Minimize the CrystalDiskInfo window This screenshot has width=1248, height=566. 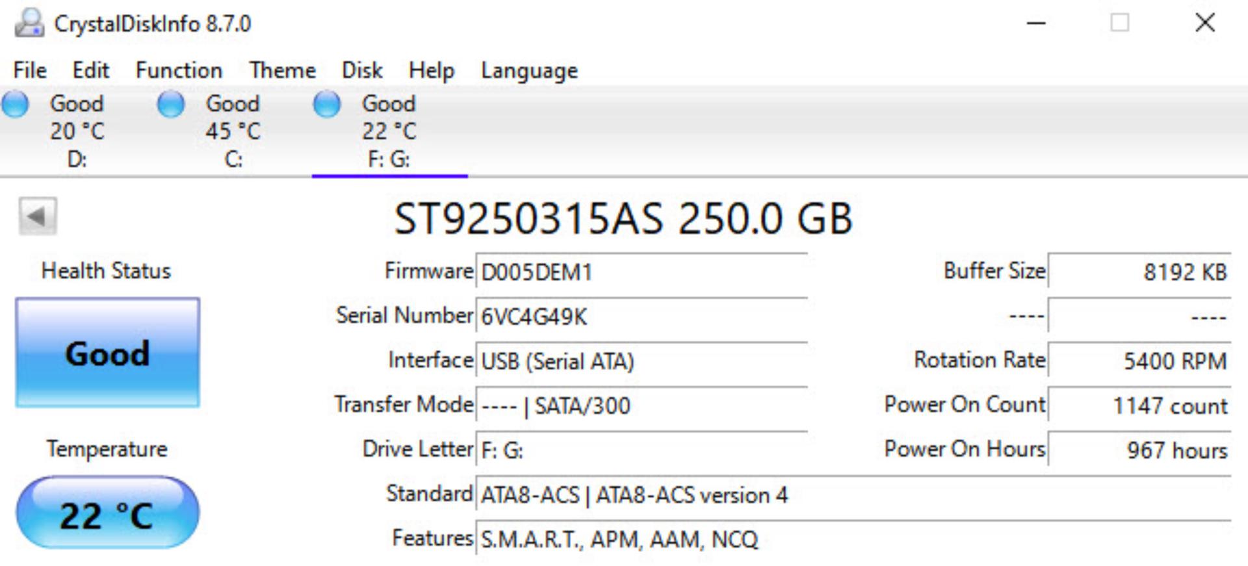click(x=1036, y=23)
